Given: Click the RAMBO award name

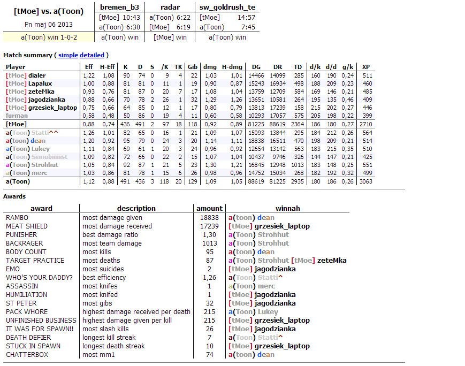Looking at the screenshot, I should pos(17,218).
